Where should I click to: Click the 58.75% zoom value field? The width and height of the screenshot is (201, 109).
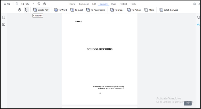point(25,4)
